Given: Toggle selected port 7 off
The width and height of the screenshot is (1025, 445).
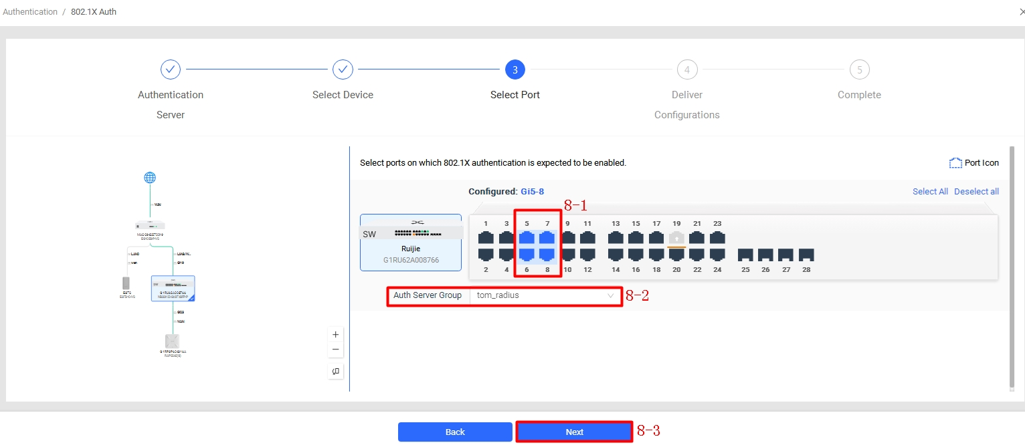Looking at the screenshot, I should click(547, 238).
